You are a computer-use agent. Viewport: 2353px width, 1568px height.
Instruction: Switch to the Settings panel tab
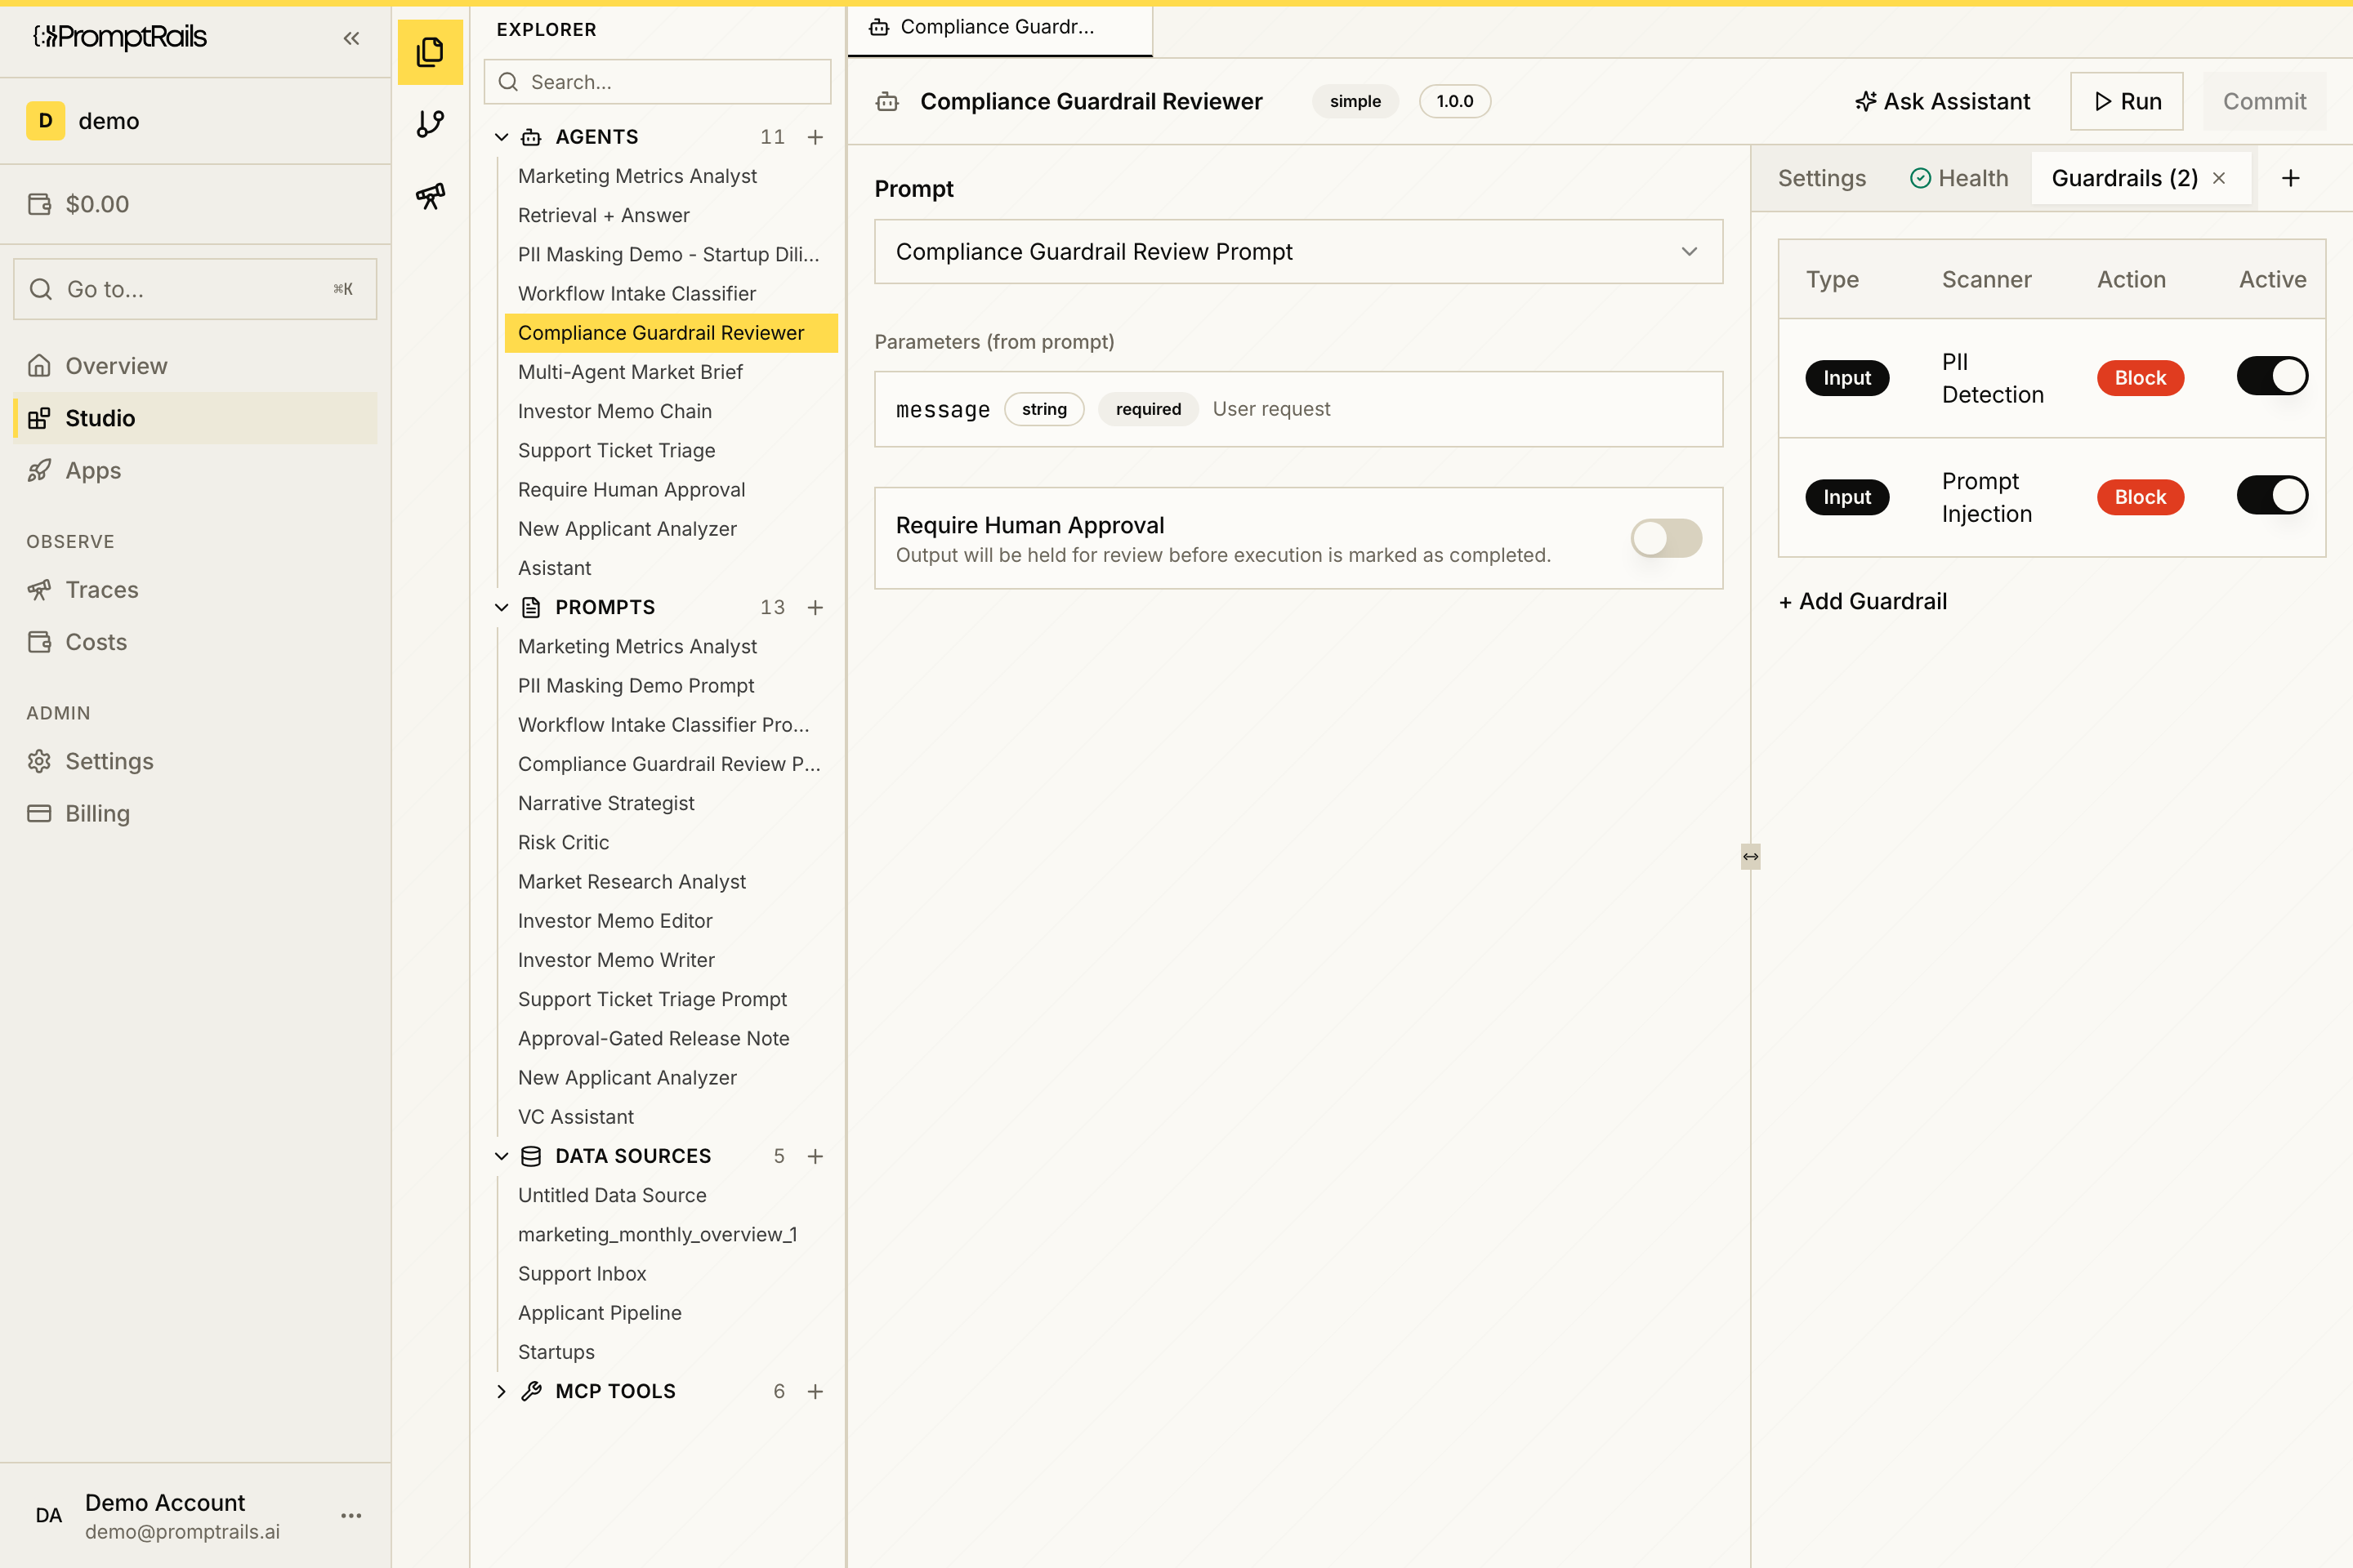pyautogui.click(x=1822, y=178)
